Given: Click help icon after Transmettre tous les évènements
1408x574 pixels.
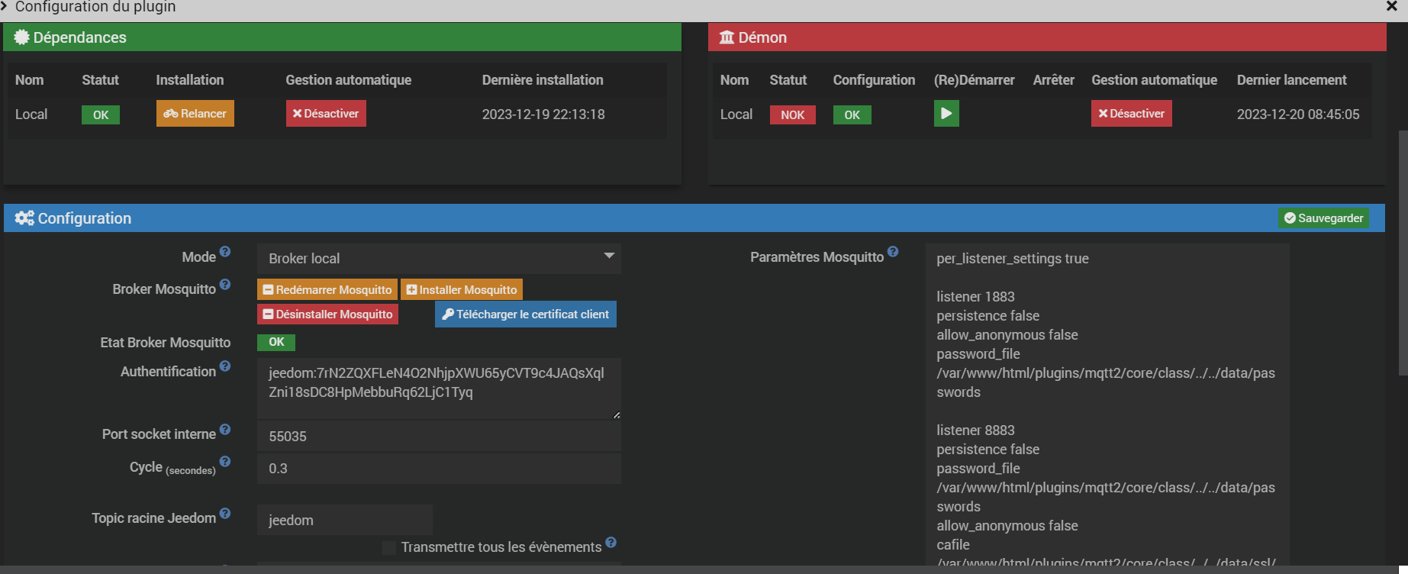Looking at the screenshot, I should pos(611,543).
